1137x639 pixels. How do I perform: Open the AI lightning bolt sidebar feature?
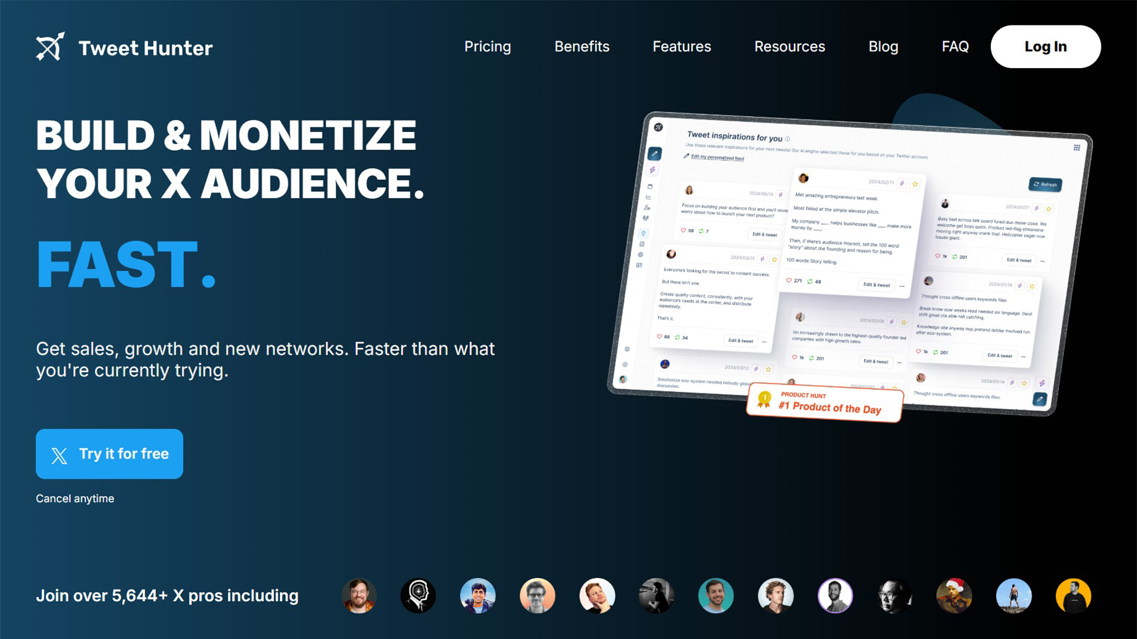tap(652, 169)
